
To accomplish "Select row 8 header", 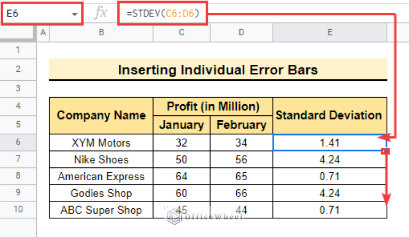I will pyautogui.click(x=18, y=176).
